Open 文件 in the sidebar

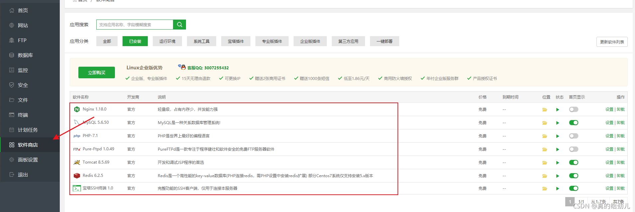point(30,100)
